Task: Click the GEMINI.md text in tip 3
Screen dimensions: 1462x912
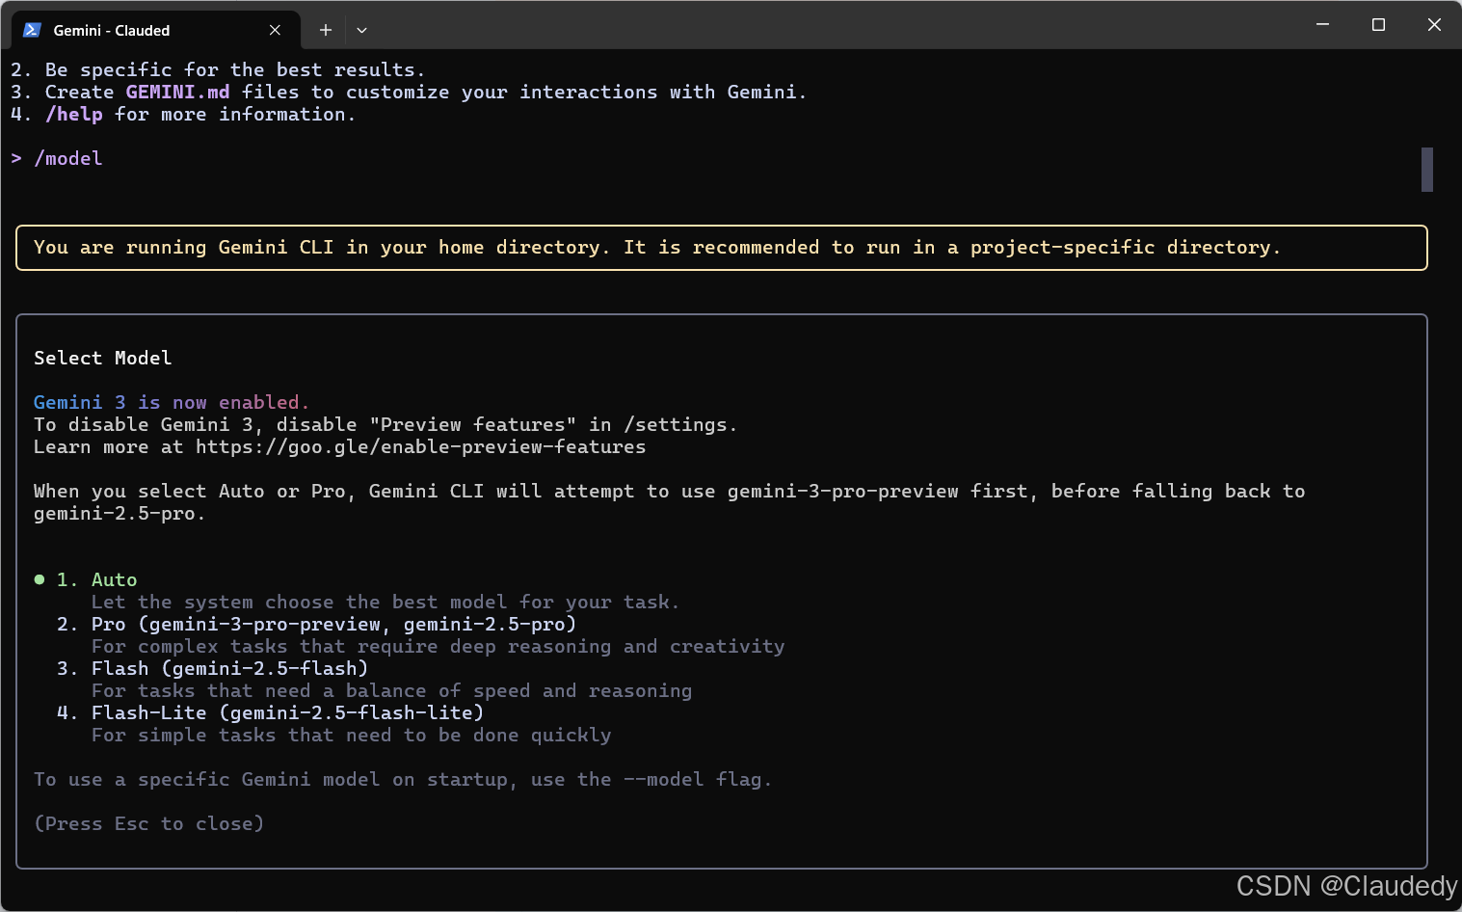Action: coord(177,92)
